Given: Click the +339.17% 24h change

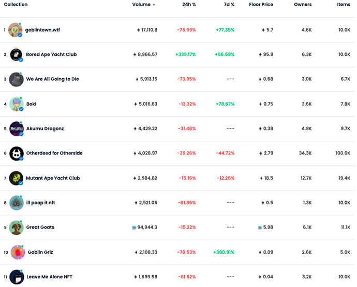Looking at the screenshot, I should click(186, 54).
